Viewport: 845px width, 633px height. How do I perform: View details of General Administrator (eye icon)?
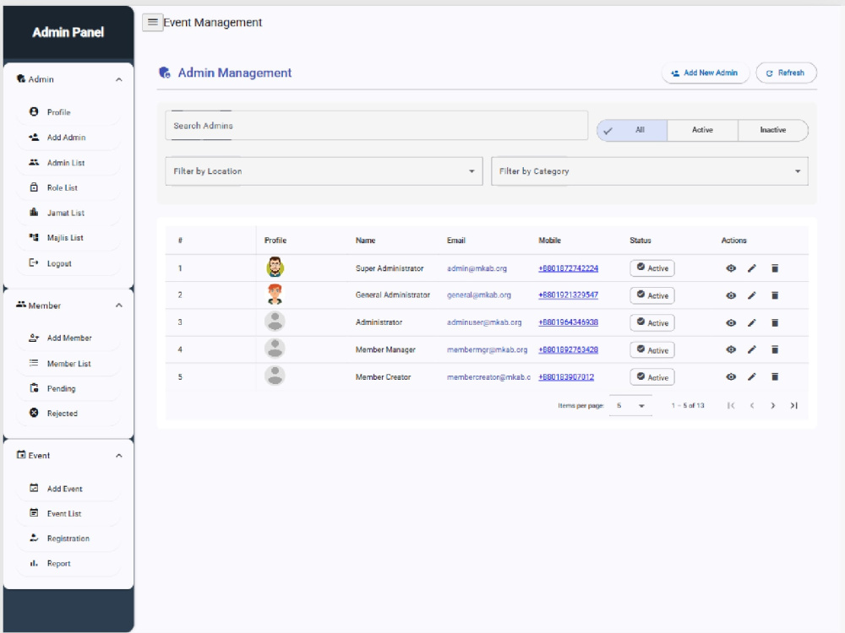click(x=731, y=295)
